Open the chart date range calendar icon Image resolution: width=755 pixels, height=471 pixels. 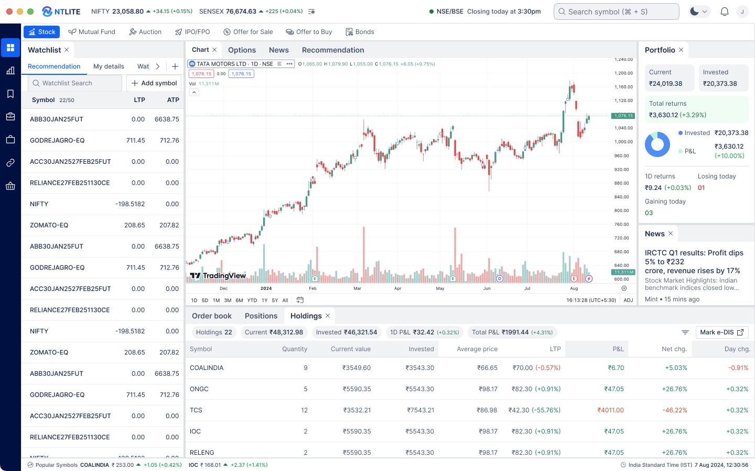300,300
